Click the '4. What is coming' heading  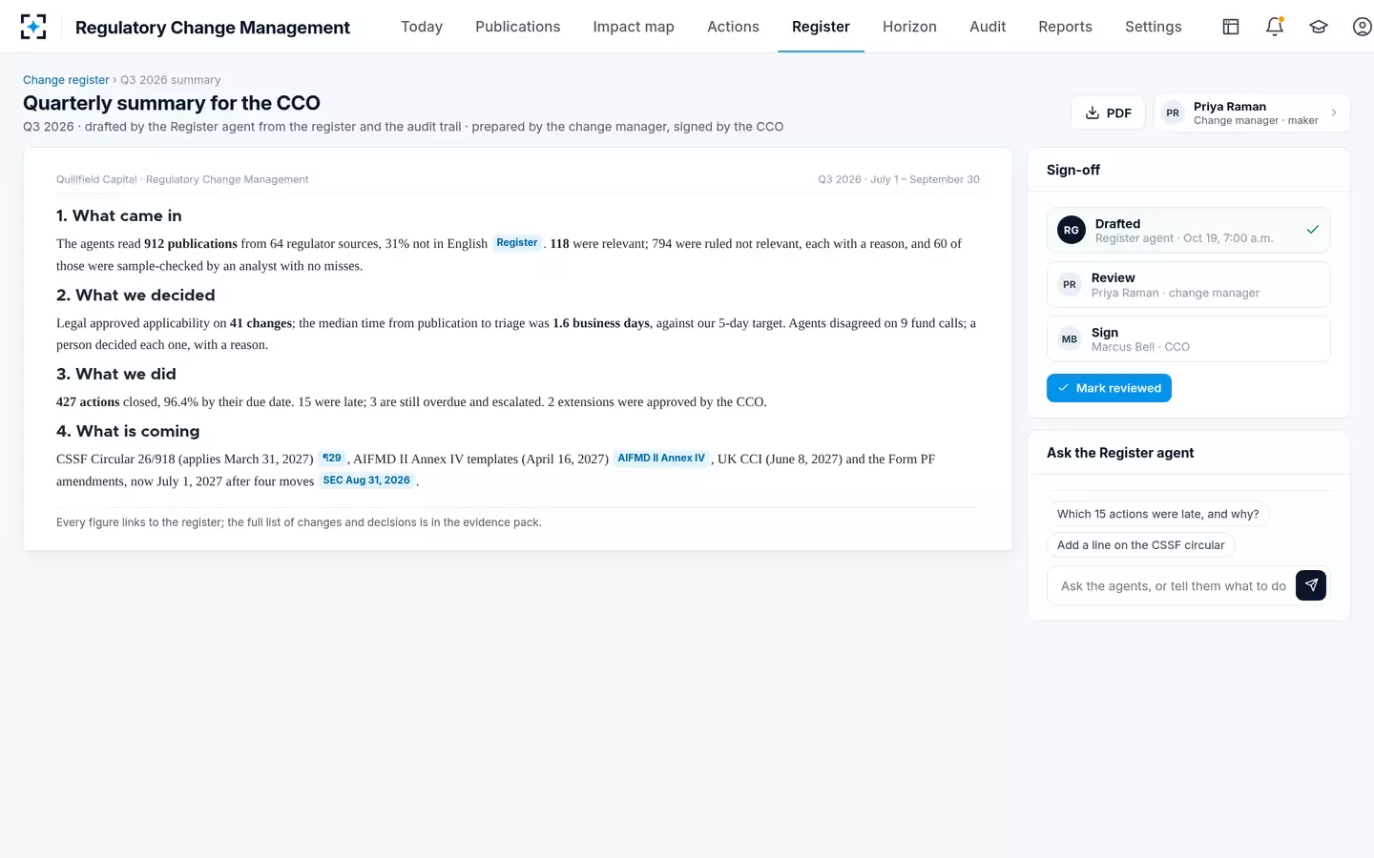[x=128, y=431]
